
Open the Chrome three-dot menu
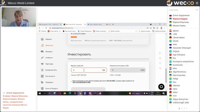[165, 28]
